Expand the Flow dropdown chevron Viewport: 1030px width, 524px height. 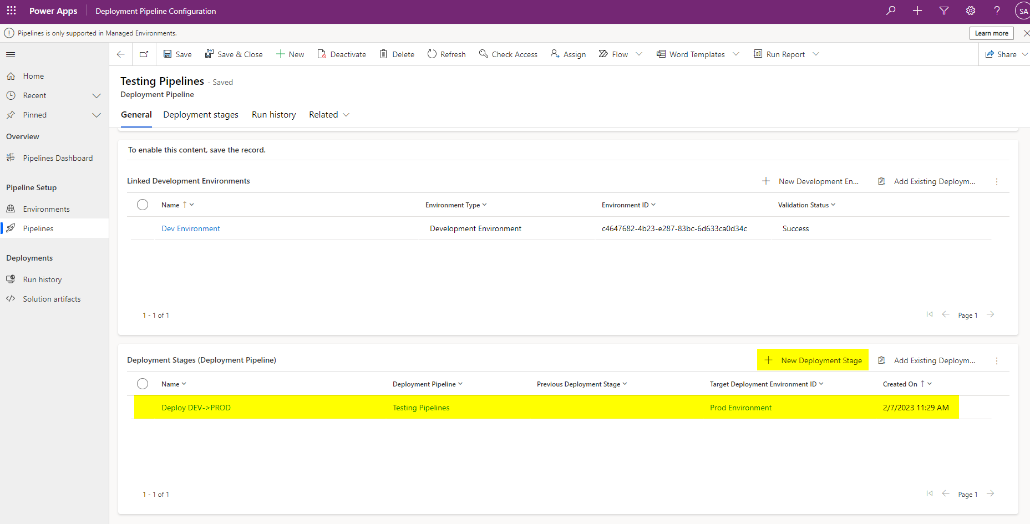coord(639,54)
